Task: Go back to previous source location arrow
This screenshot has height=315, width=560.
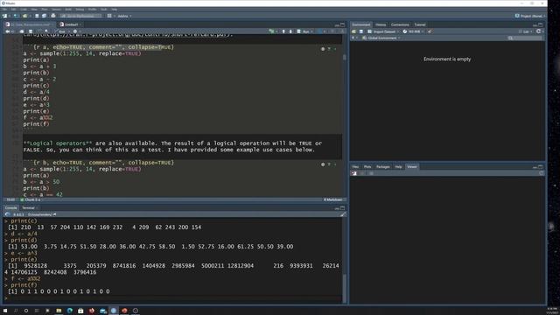Action: pos(7,31)
